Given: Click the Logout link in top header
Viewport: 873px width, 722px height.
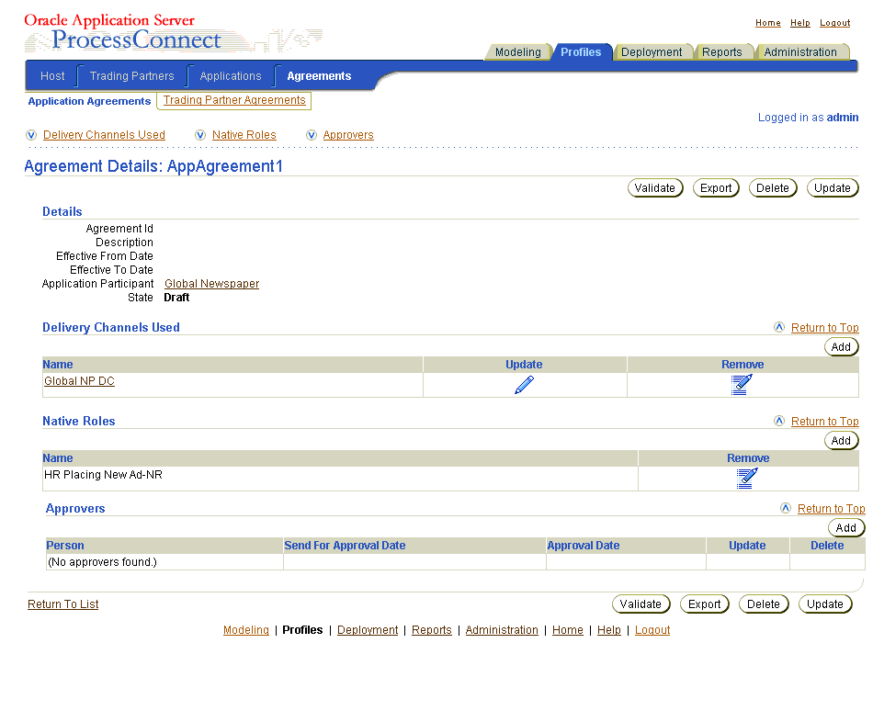Looking at the screenshot, I should click(x=834, y=23).
